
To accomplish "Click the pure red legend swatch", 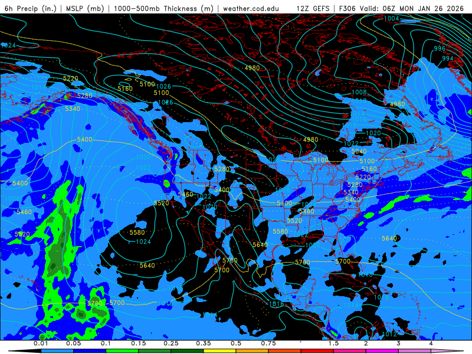I will click(x=317, y=351).
